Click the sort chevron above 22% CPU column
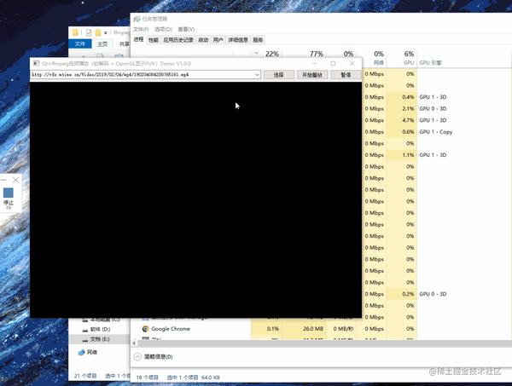The image size is (512, 386). click(257, 53)
